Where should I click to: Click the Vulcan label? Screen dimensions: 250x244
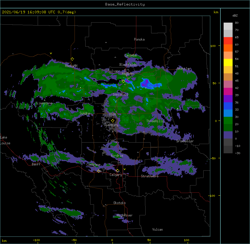[x=157, y=230]
